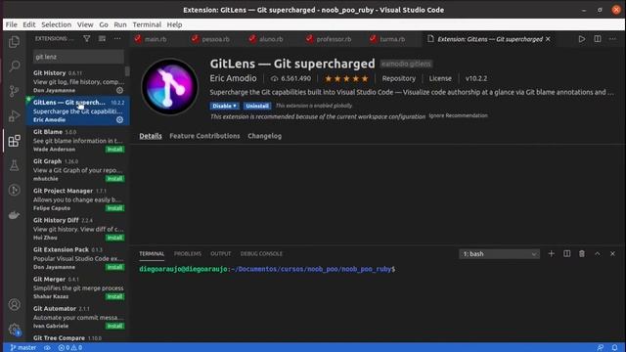Uninstall the GitLens extension
The height and width of the screenshot is (352, 626).
[256, 106]
